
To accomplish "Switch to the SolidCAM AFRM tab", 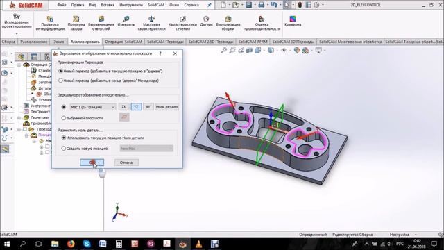I will (253, 42).
